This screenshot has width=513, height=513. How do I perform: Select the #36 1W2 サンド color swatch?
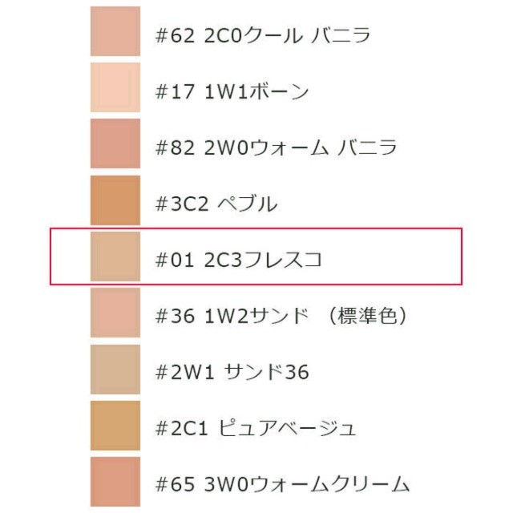(115, 313)
